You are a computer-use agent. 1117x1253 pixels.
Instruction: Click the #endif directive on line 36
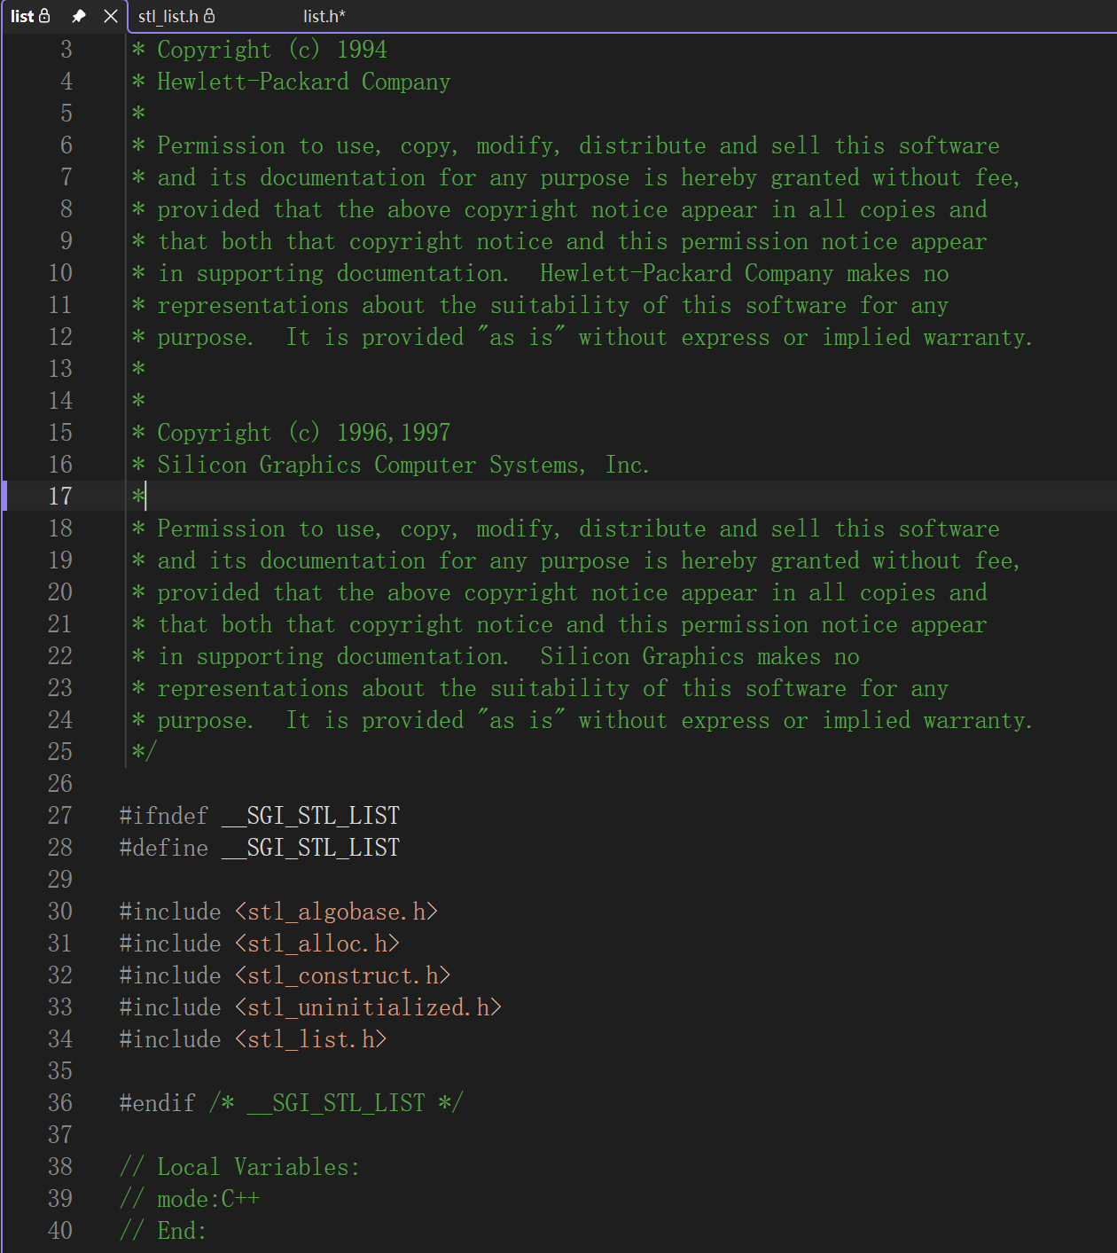click(158, 1103)
